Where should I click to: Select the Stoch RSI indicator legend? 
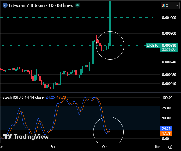click(x=23, y=97)
